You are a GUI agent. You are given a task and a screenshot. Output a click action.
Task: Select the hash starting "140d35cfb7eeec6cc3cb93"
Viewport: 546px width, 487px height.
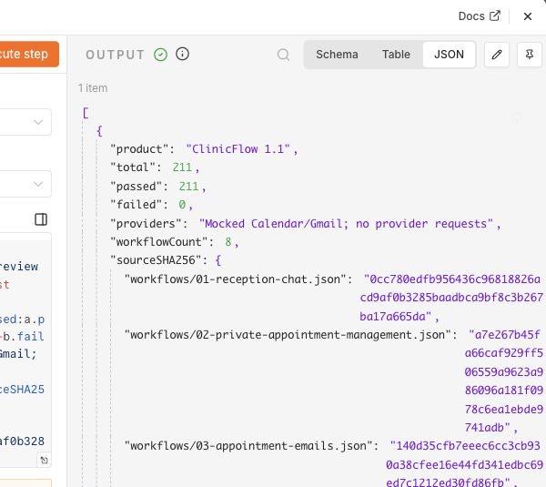464,465
